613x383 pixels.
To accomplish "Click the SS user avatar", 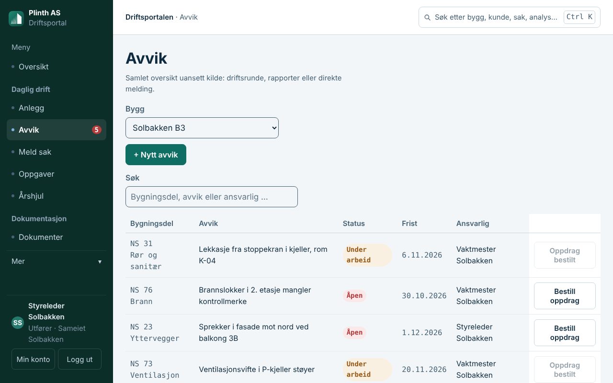I will click(18, 323).
